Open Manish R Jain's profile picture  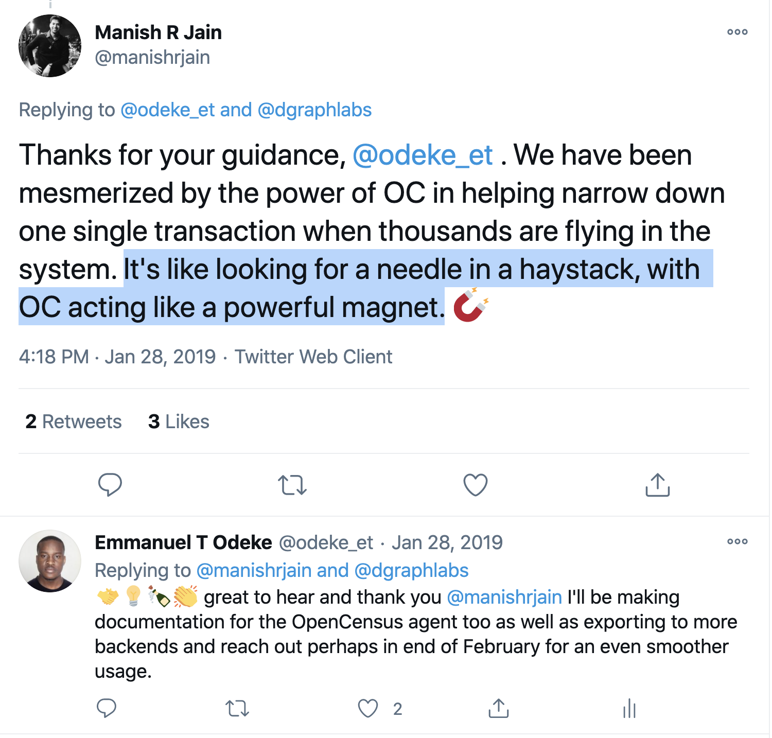[50, 46]
